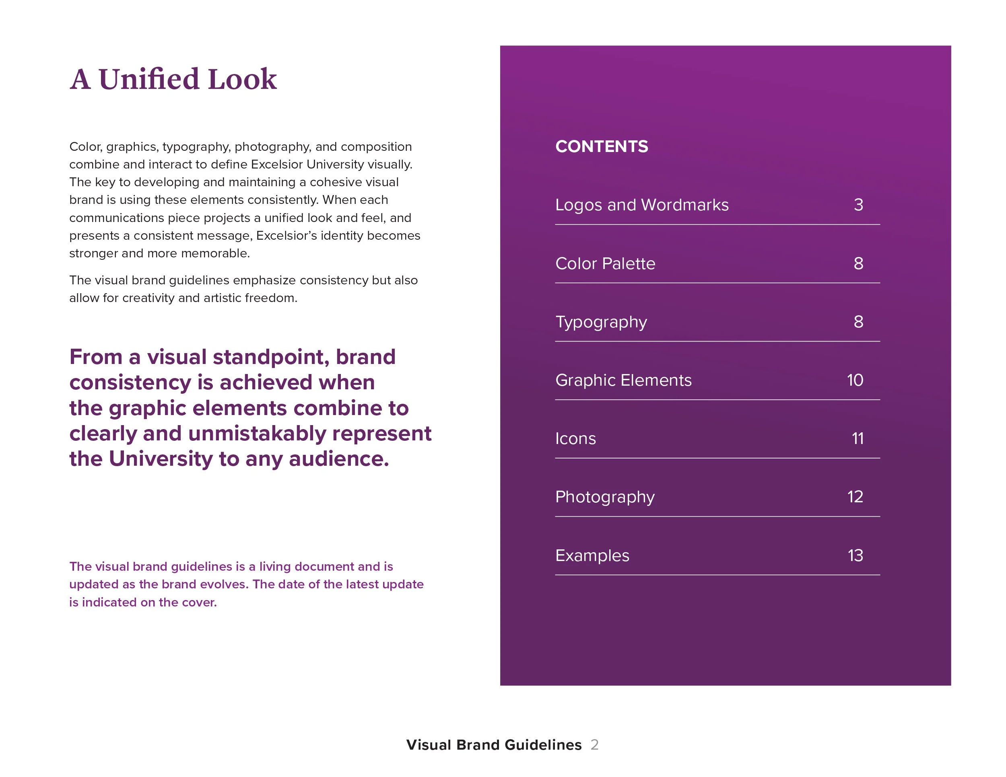
Task: Open the Photography section link
Action: [604, 497]
